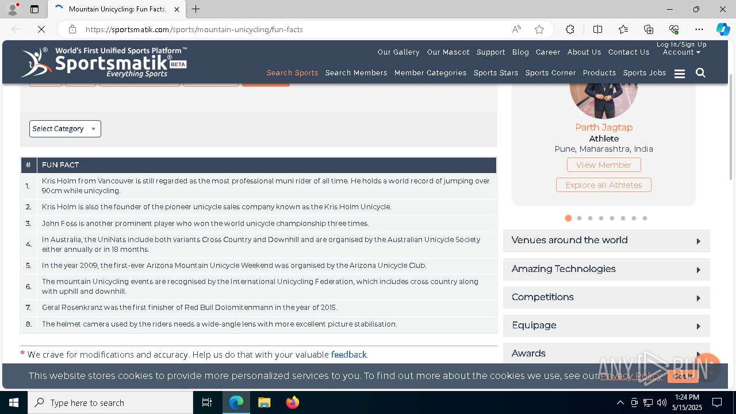Open the Blog link
Image resolution: width=736 pixels, height=414 pixels.
520,52
